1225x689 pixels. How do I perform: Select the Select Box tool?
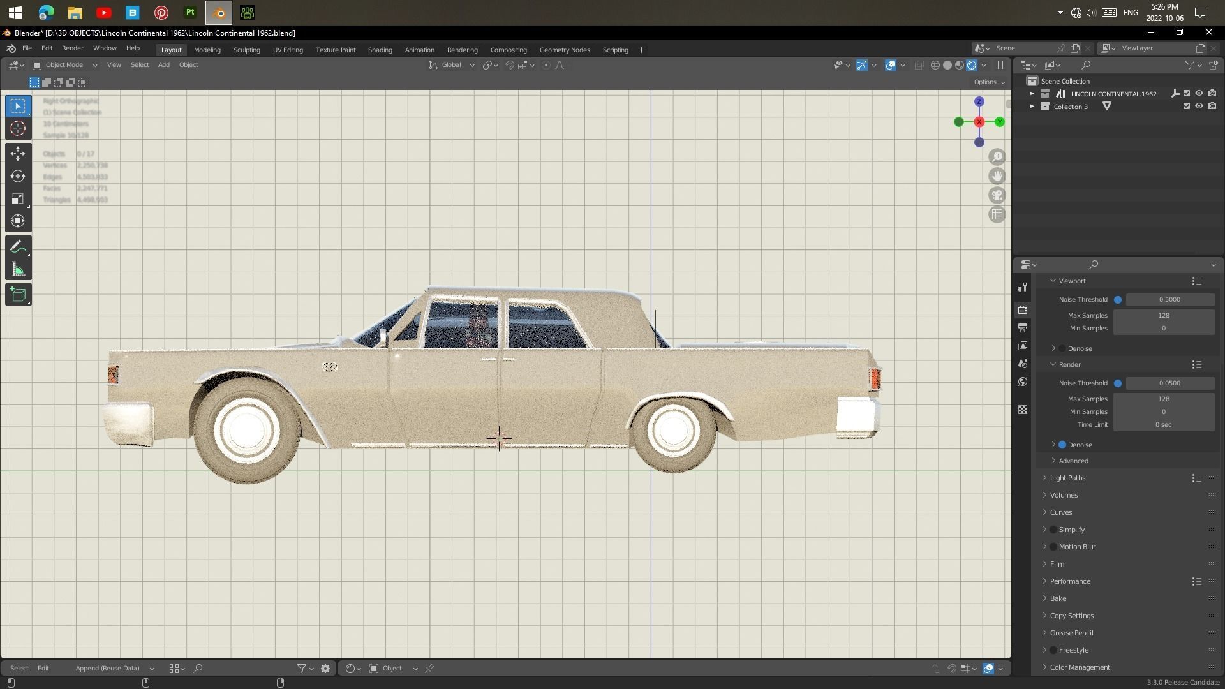pos(18,106)
